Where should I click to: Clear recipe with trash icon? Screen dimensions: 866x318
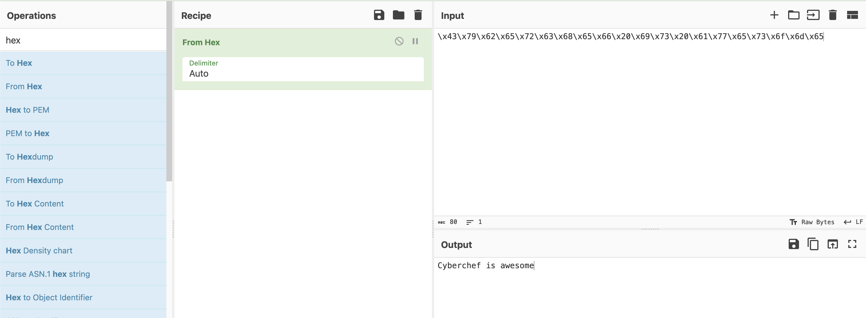pyautogui.click(x=418, y=15)
